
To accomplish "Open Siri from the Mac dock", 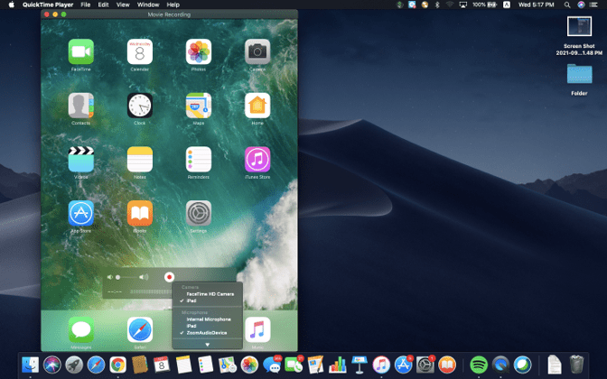I will pos(51,365).
